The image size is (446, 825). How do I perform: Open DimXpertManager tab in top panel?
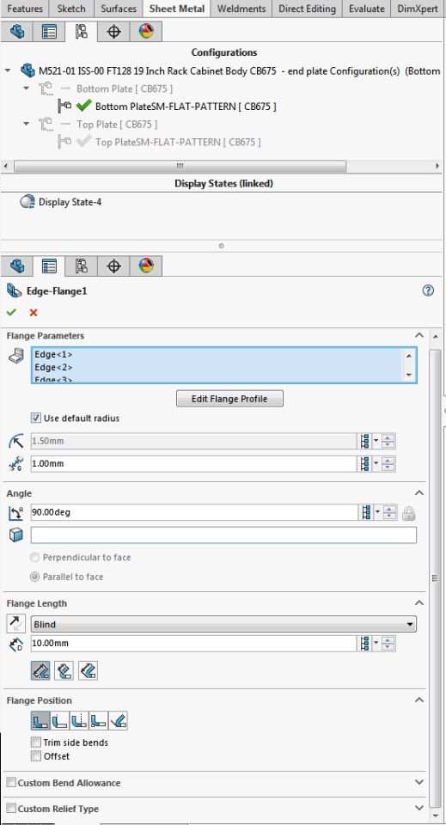(x=113, y=32)
